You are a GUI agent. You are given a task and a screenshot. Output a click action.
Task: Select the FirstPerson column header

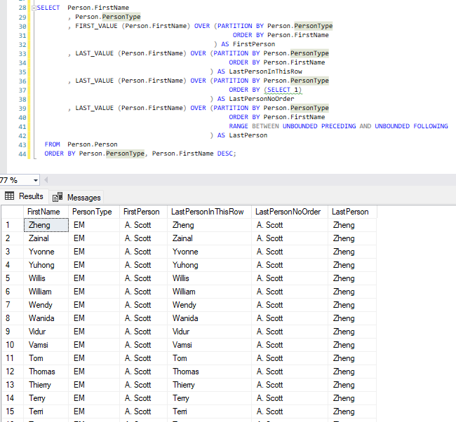(143, 212)
